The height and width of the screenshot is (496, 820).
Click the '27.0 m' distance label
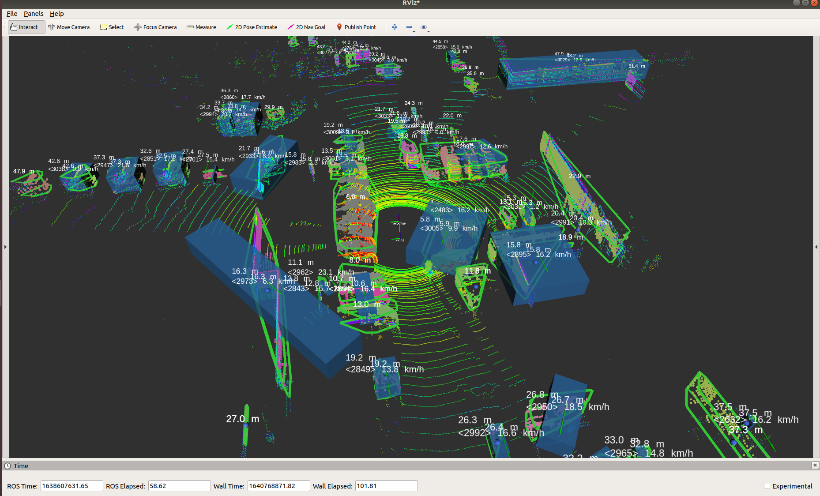[243, 419]
